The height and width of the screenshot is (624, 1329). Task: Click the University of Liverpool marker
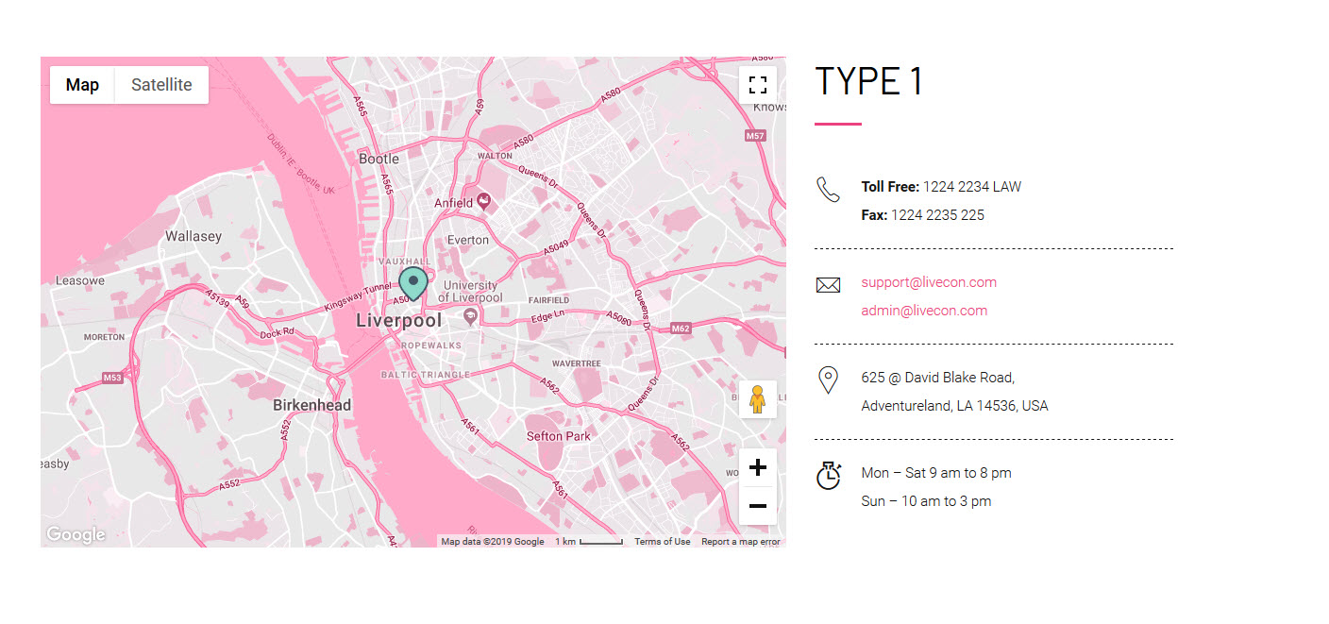tap(470, 317)
